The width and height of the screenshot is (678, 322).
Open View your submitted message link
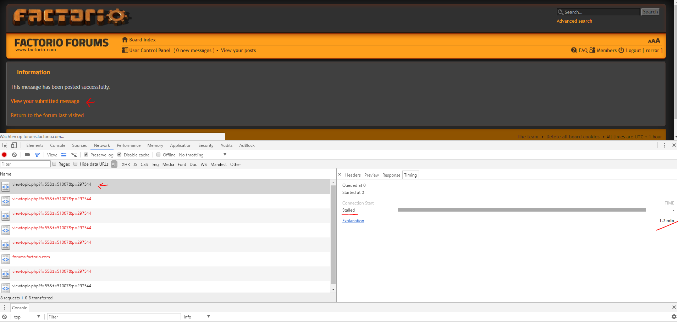45,101
